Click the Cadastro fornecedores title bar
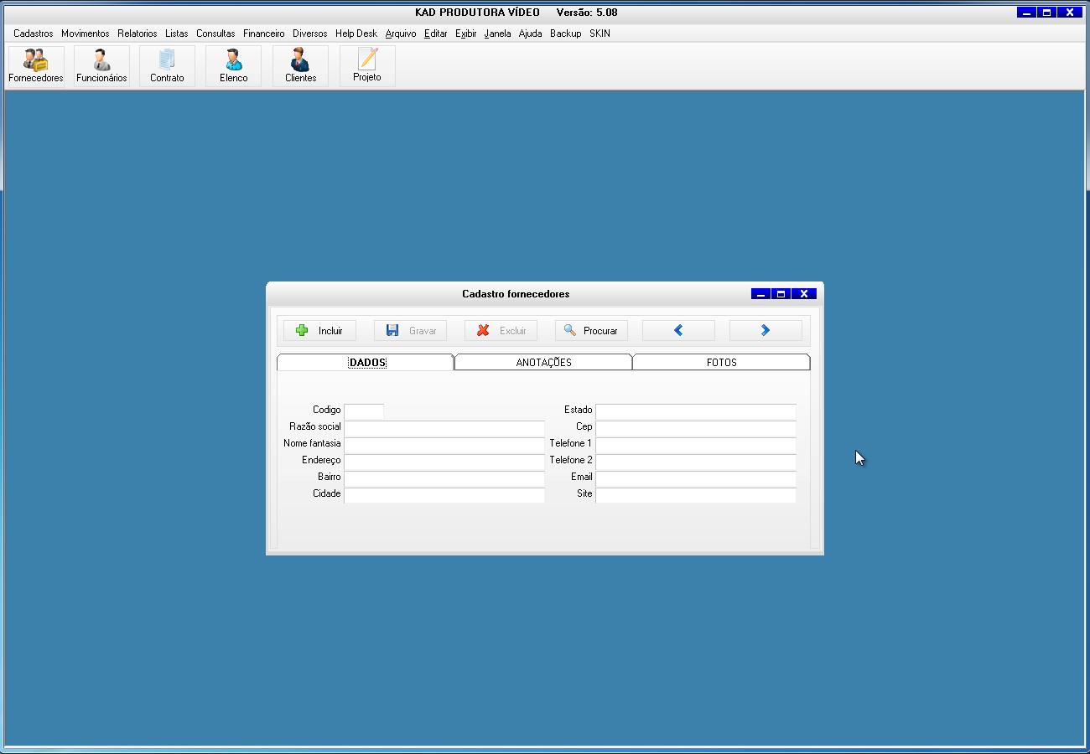The image size is (1090, 754). (516, 294)
